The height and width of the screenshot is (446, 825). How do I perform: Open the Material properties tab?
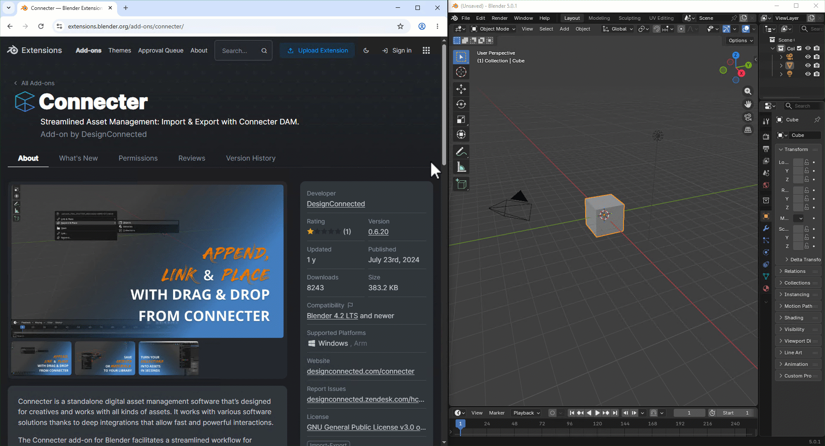tap(766, 288)
